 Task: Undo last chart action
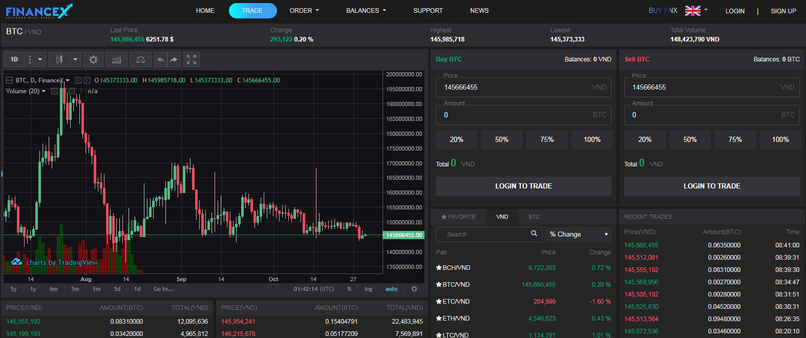point(160,59)
